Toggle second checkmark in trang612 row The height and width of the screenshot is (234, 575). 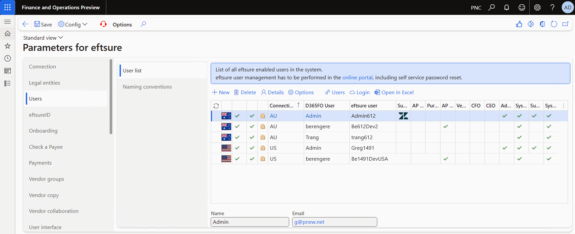252,137
